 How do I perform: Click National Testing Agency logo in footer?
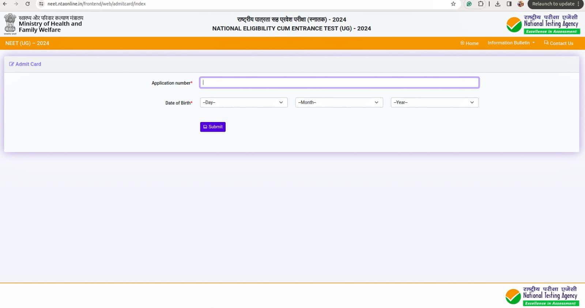[x=542, y=296]
